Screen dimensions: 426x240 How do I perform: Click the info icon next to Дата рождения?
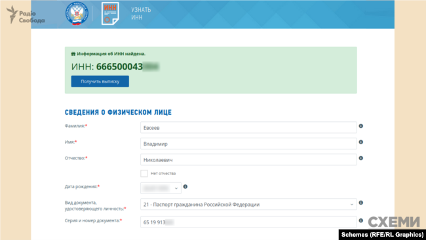(185, 186)
